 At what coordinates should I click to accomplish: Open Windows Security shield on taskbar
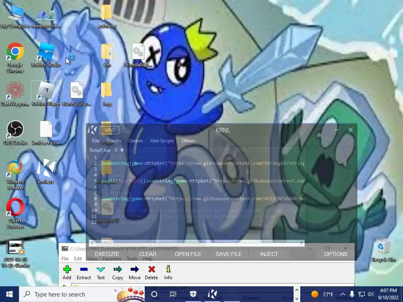(193, 294)
